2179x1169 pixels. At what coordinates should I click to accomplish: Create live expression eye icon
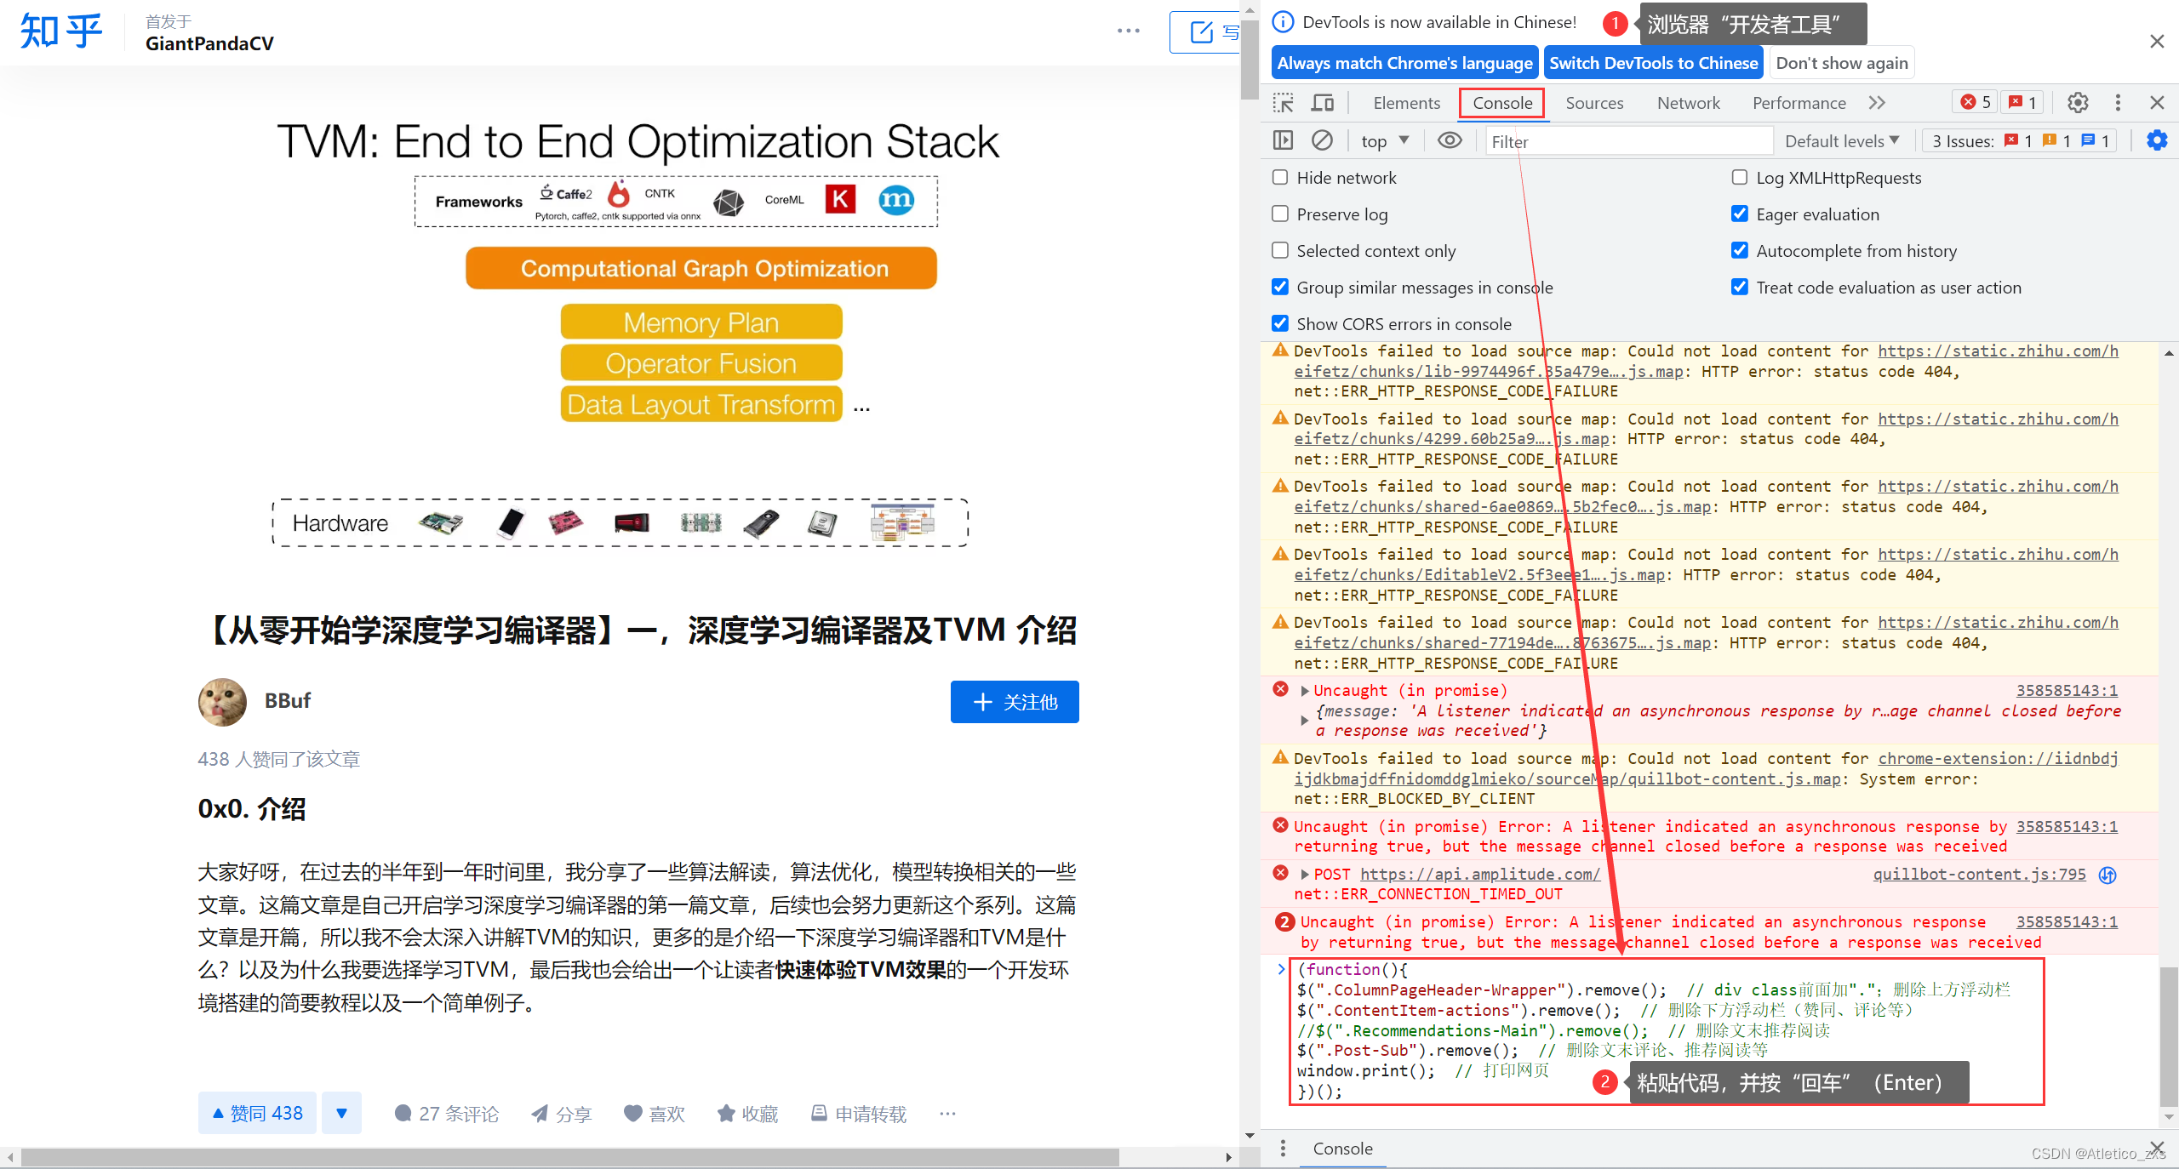(1450, 140)
